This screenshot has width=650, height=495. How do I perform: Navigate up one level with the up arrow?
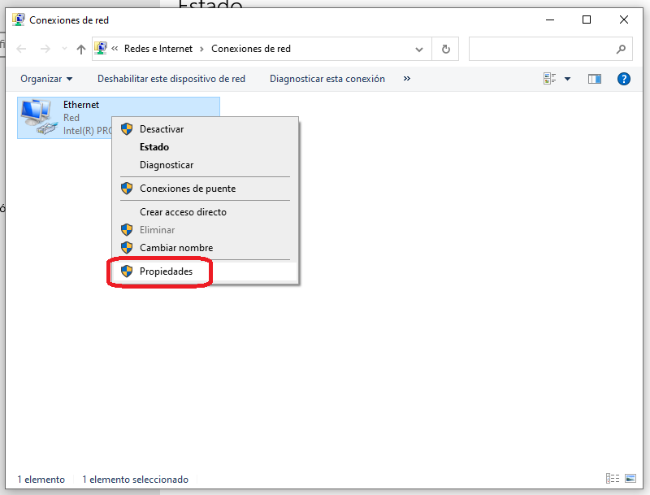click(80, 49)
